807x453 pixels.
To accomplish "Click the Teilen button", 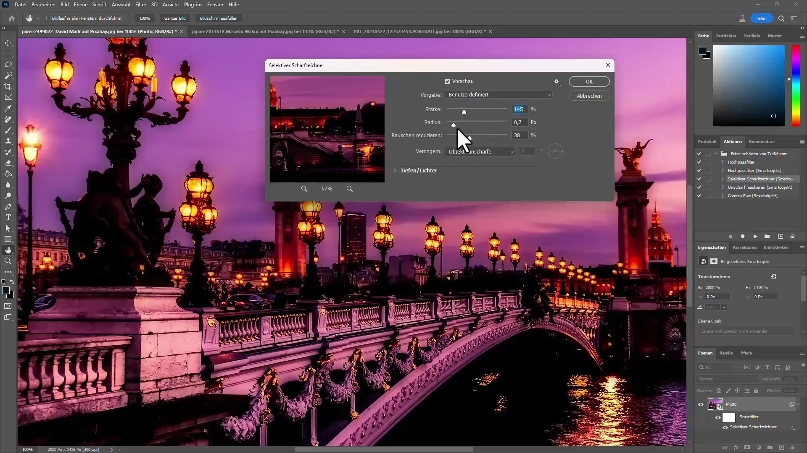I will click(x=761, y=18).
